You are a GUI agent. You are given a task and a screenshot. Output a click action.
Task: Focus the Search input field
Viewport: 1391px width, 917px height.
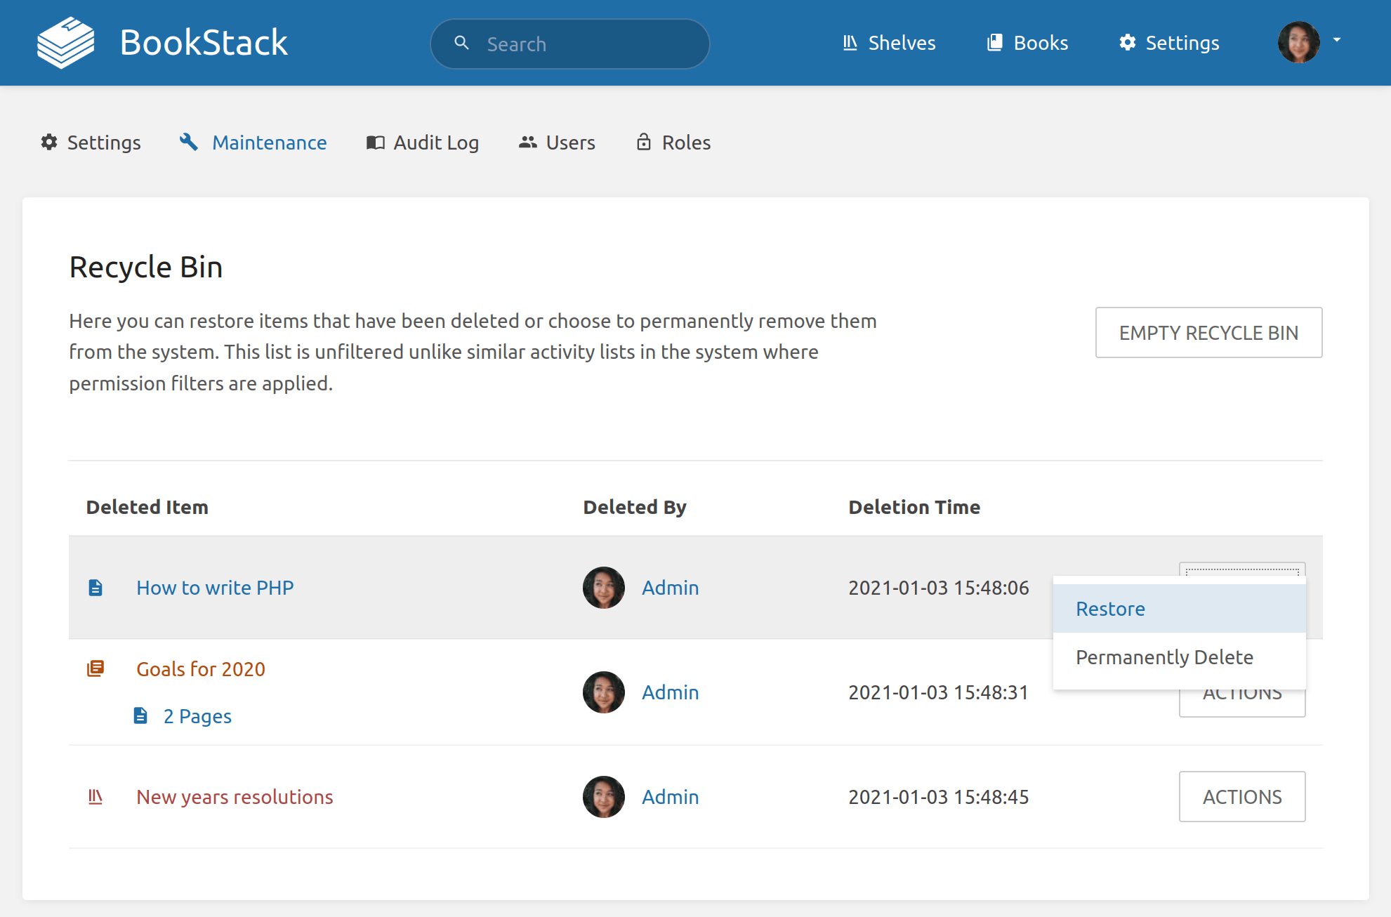pos(569,44)
